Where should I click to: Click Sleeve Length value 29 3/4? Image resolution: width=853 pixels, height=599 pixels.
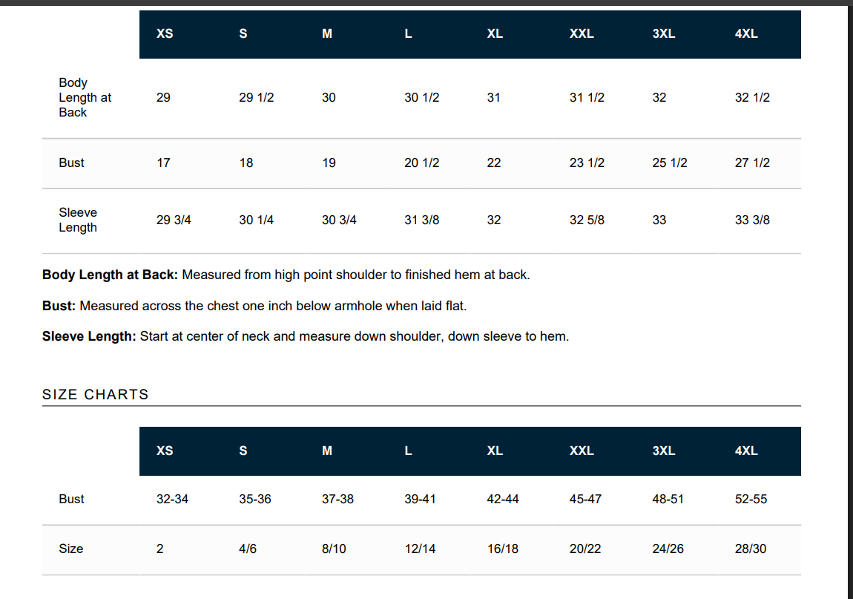(174, 220)
